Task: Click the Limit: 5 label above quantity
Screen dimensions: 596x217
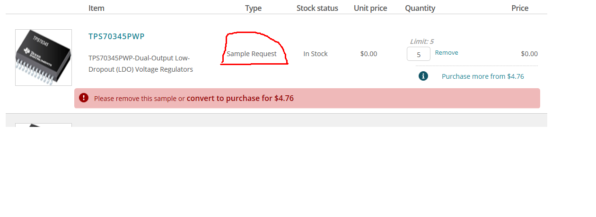Action: click(422, 42)
